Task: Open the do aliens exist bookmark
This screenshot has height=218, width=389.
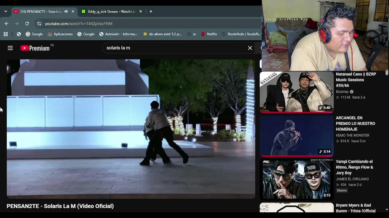Action: click(x=162, y=34)
